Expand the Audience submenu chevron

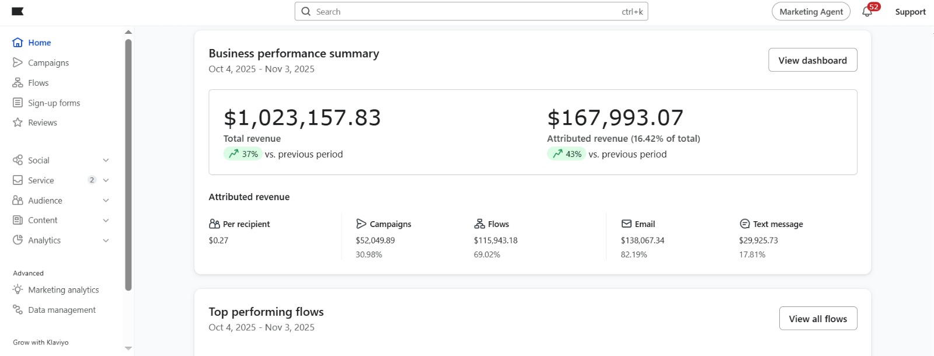(x=106, y=201)
